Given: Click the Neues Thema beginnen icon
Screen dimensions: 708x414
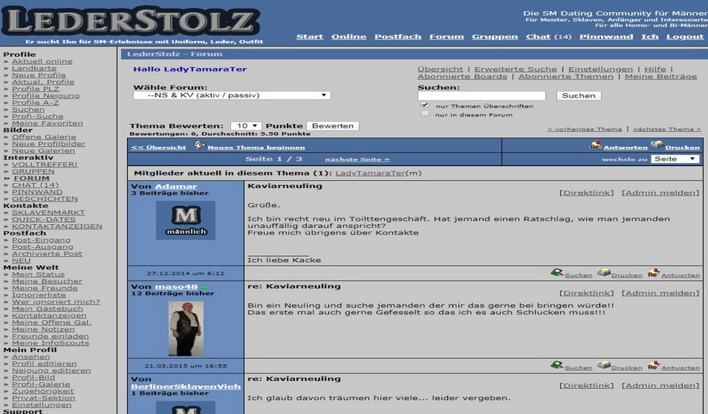Looking at the screenshot, I should [199, 145].
